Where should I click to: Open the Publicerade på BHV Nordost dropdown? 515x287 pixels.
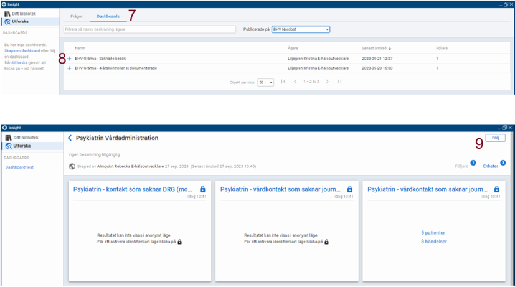pos(301,29)
